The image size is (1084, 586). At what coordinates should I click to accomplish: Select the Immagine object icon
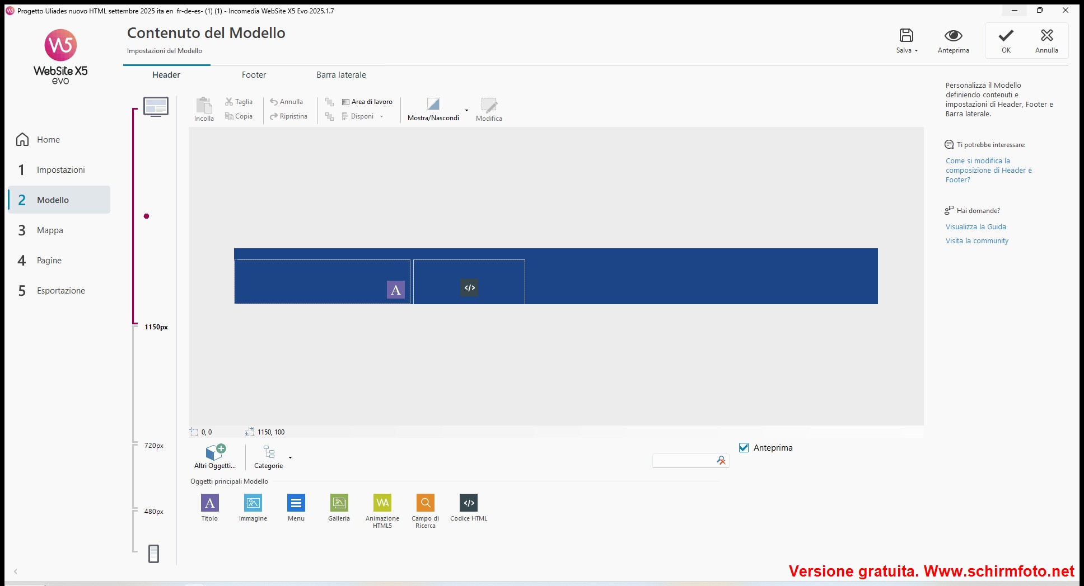click(x=253, y=503)
